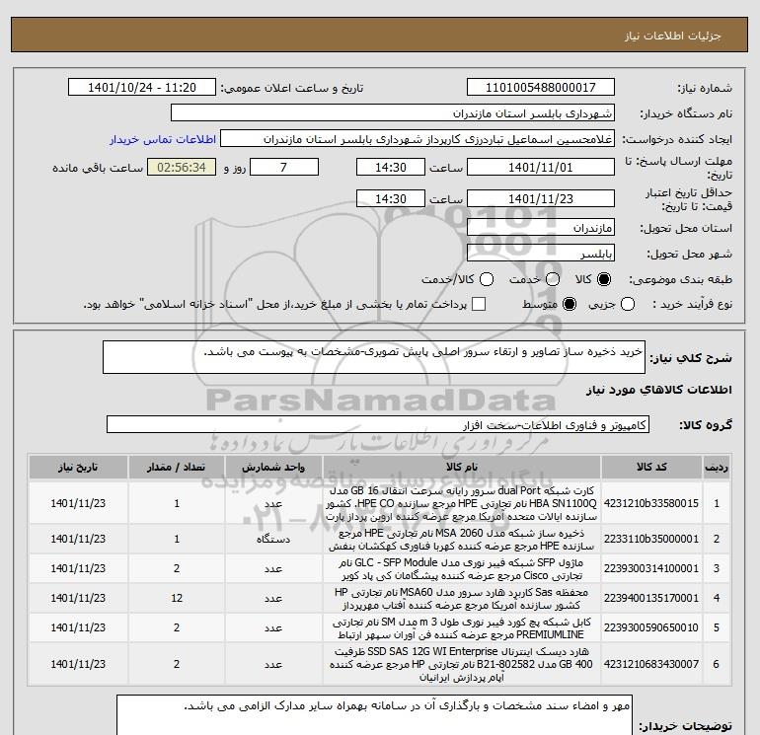Click the buyer organization name field
760x735 pixels.
point(393,113)
